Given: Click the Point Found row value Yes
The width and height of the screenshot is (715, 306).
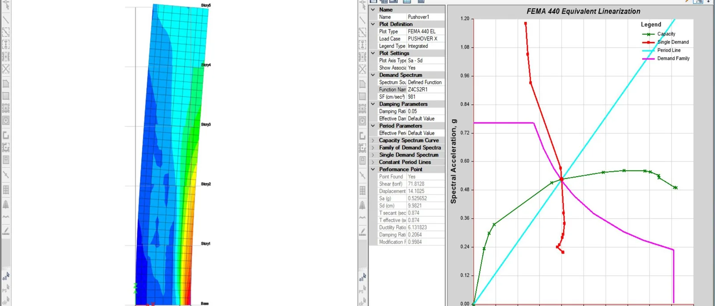Looking at the screenshot, I should 425,177.
